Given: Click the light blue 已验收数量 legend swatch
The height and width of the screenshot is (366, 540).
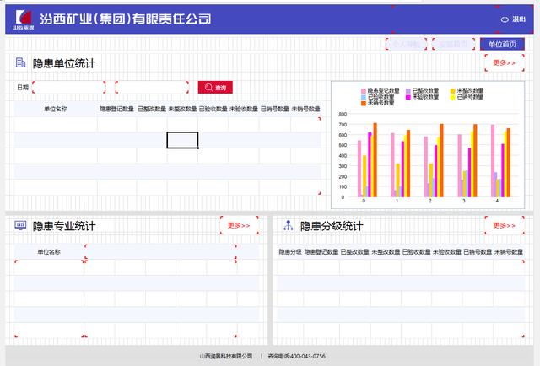Looking at the screenshot, I should tap(363, 97).
